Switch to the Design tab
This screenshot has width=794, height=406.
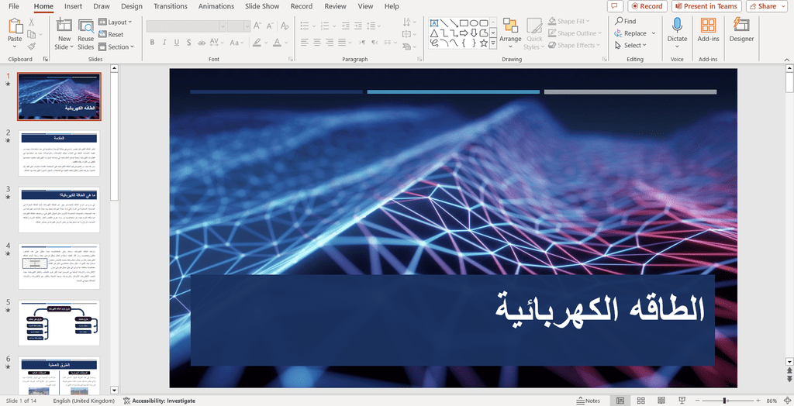(x=132, y=6)
